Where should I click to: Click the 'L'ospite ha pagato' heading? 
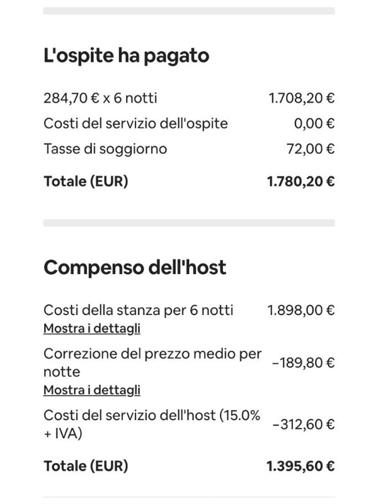click(x=126, y=56)
